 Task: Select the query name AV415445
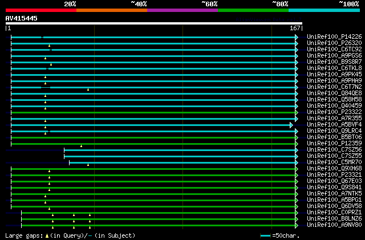[x=22, y=18]
